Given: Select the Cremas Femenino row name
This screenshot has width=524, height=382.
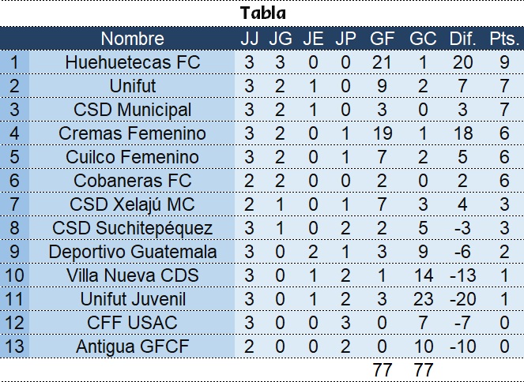Looking at the screenshot, I should click(x=133, y=133).
